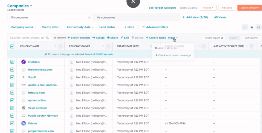Click the save view floppy-disk icon

(x=259, y=27)
